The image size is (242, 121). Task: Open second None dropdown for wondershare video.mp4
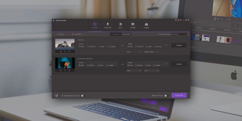click(151, 71)
